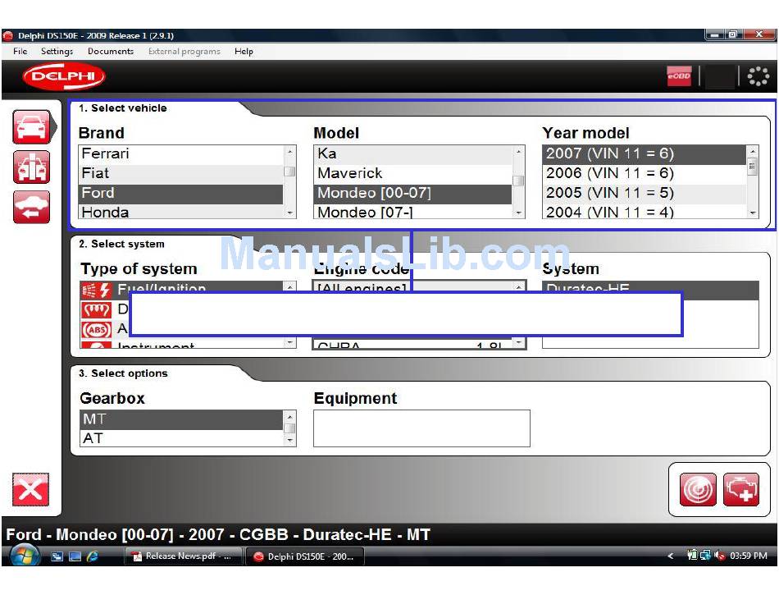Click the Delphi logo
779x595 pixels.
click(x=64, y=76)
